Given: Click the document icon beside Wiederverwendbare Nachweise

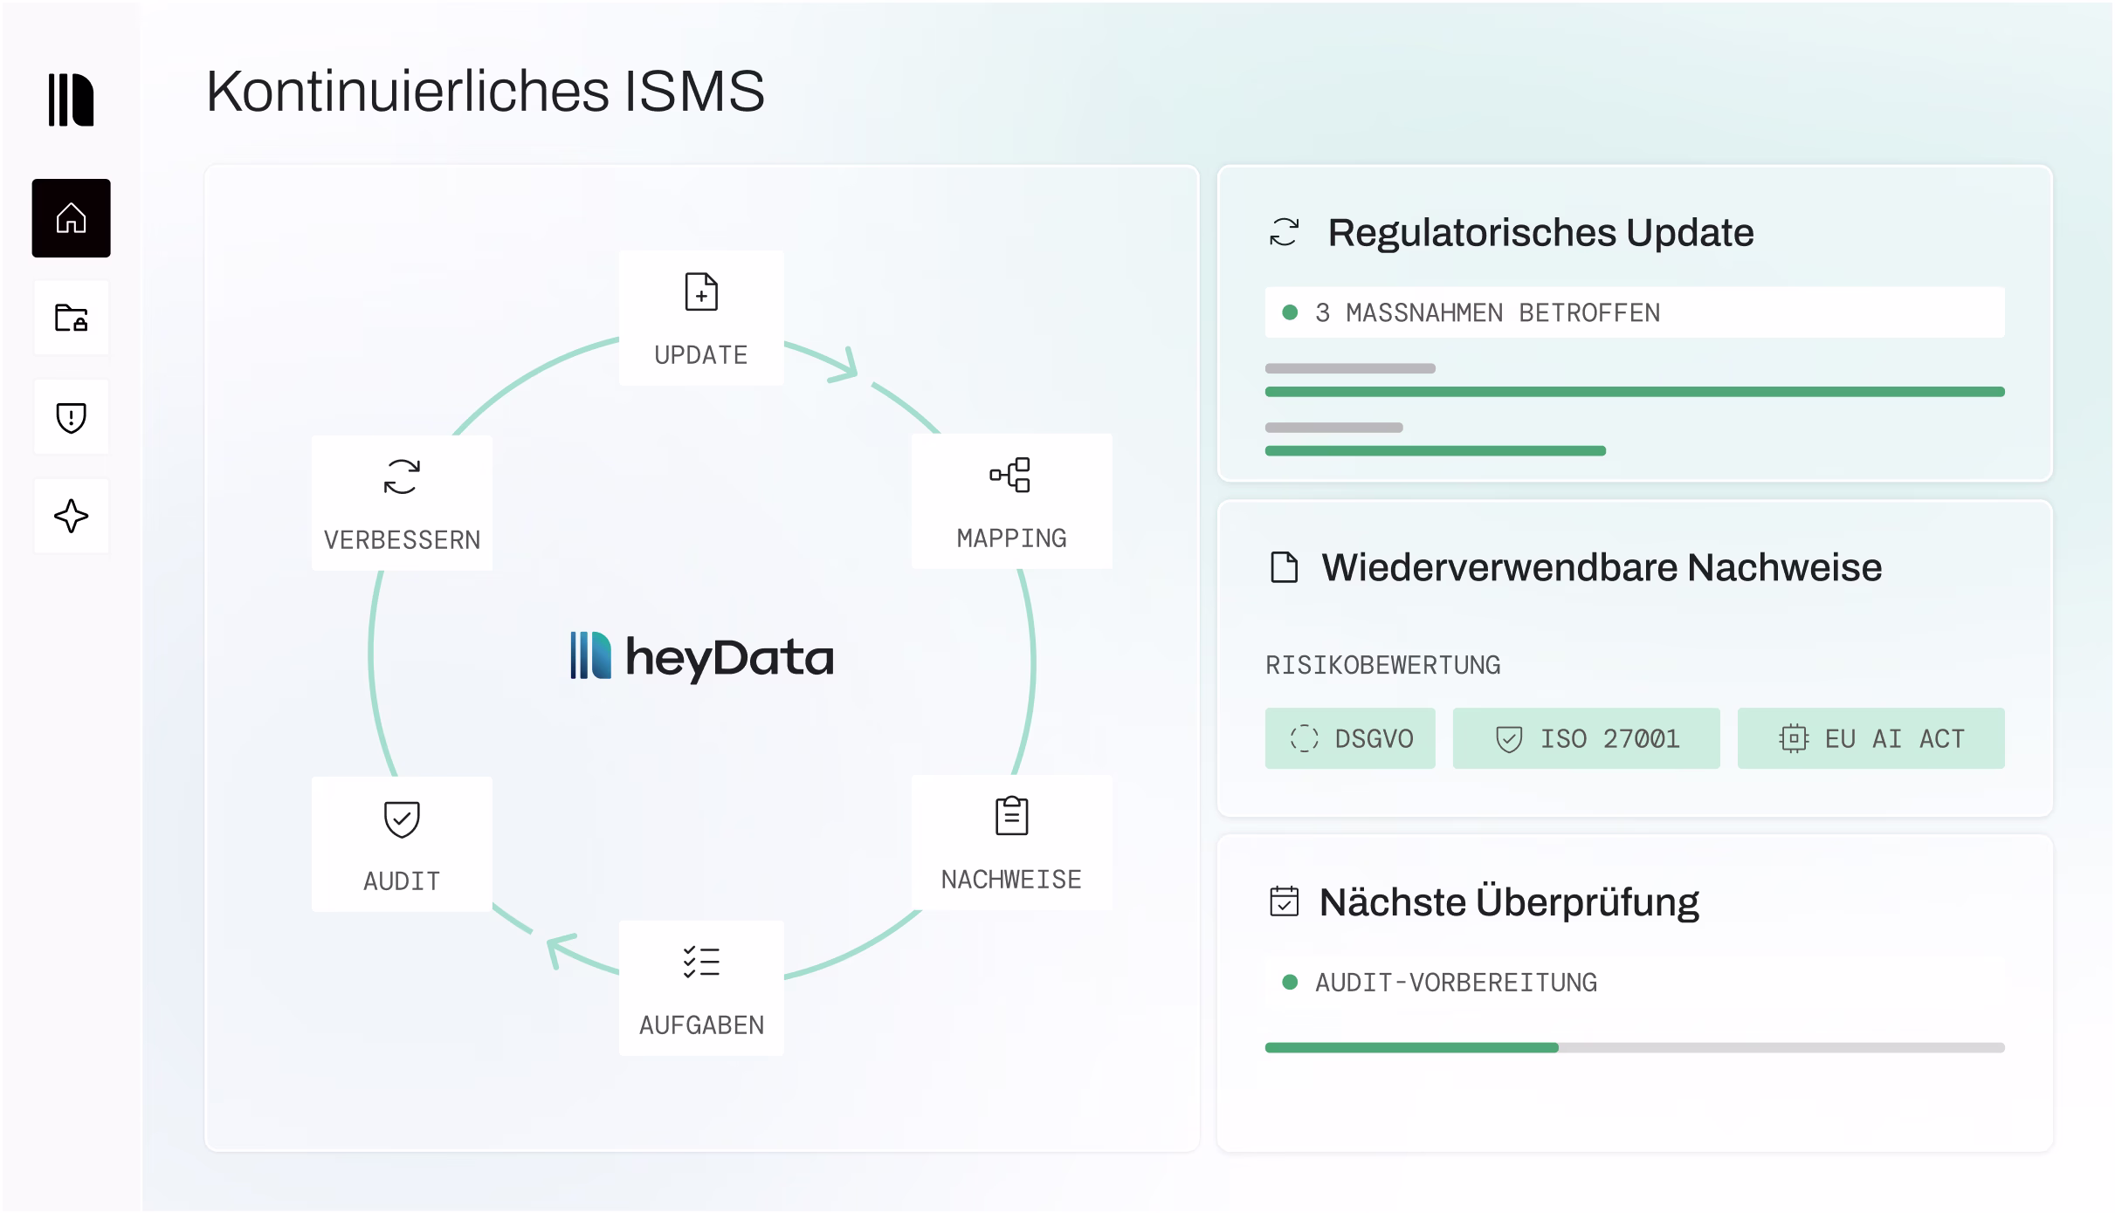Looking at the screenshot, I should click(1284, 567).
